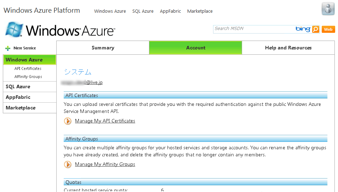Click the システム project heading
The width and height of the screenshot is (338, 192).
[x=78, y=72]
